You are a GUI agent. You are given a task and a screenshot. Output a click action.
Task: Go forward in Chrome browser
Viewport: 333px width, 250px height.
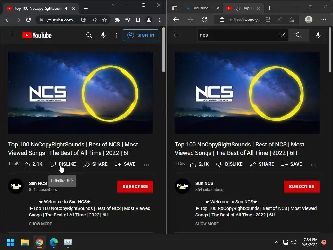(18, 20)
